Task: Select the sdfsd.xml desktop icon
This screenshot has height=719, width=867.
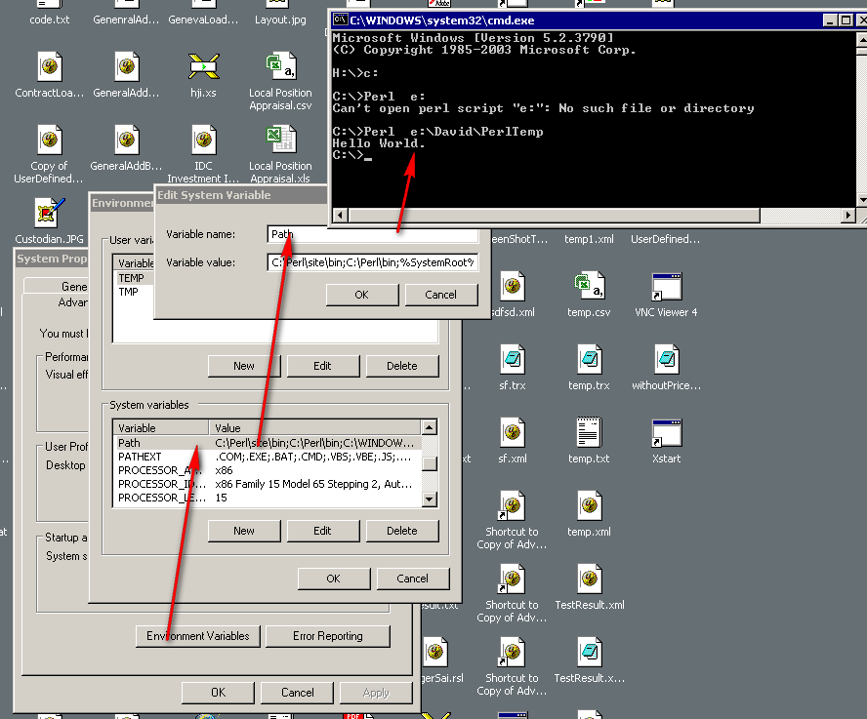Action: [512, 286]
